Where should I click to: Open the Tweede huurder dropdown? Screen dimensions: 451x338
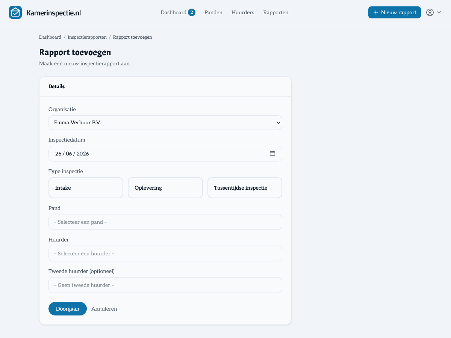(165, 285)
